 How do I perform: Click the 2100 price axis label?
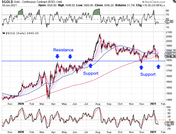[x=168, y=32]
